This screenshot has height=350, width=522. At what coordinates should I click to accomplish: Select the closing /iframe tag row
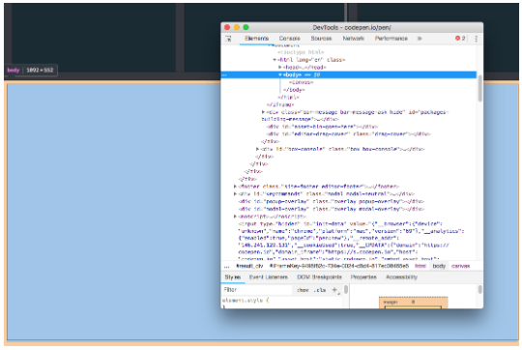(280, 104)
